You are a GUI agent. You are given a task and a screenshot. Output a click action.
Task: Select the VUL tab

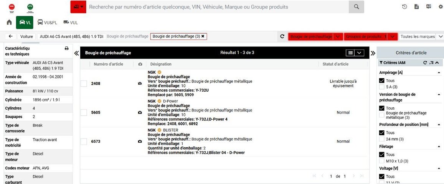pyautogui.click(x=71, y=23)
